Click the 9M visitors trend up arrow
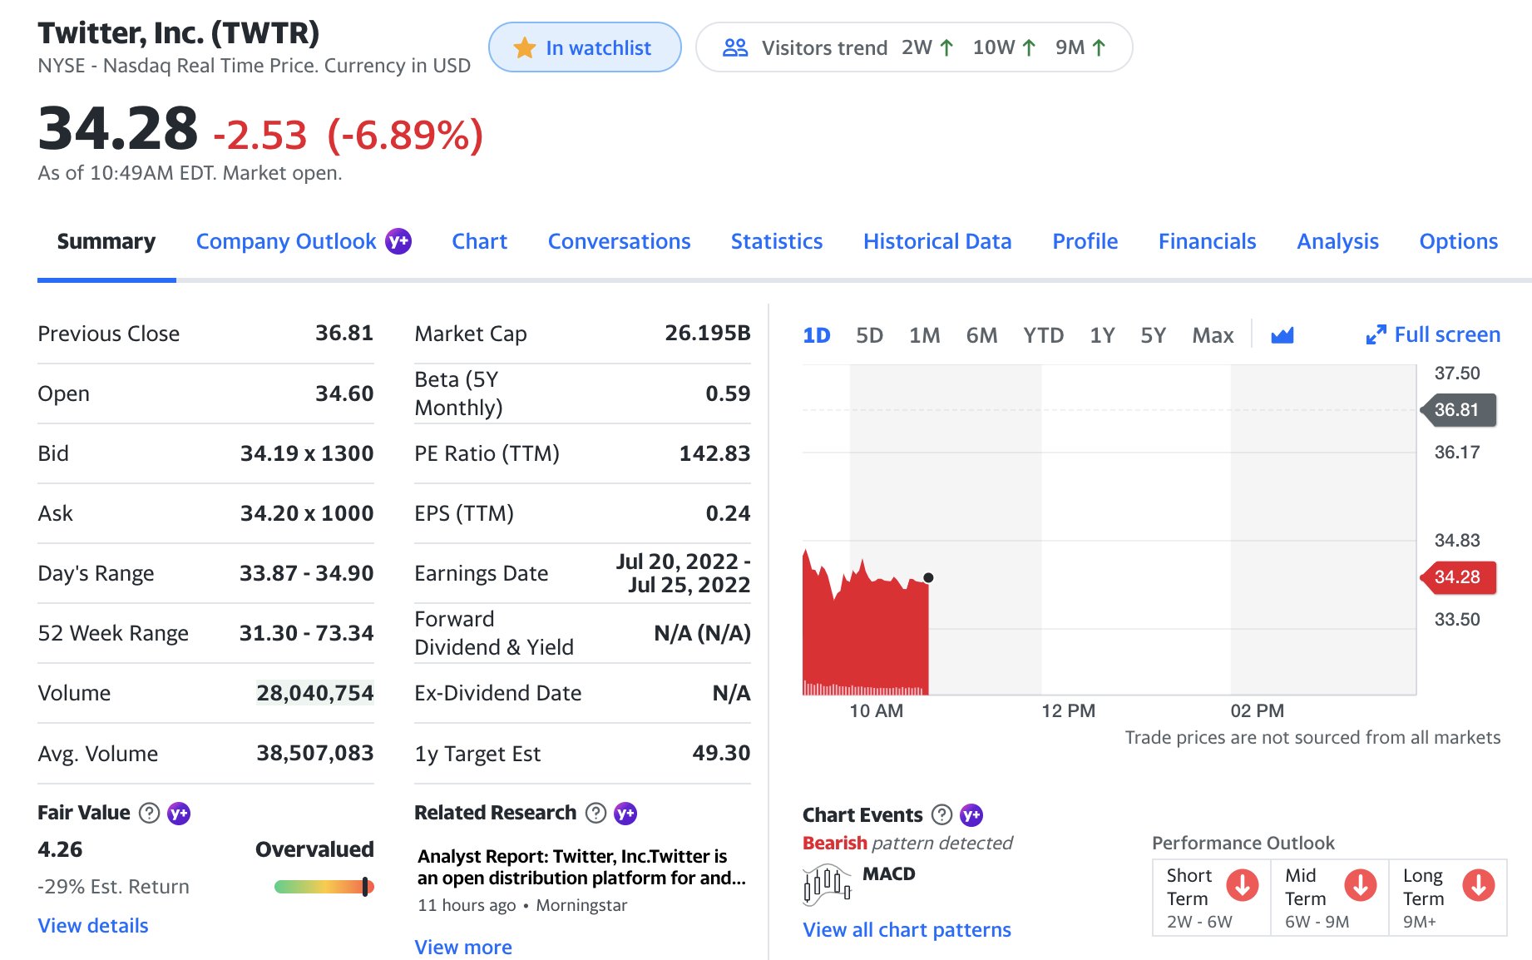 (1099, 47)
